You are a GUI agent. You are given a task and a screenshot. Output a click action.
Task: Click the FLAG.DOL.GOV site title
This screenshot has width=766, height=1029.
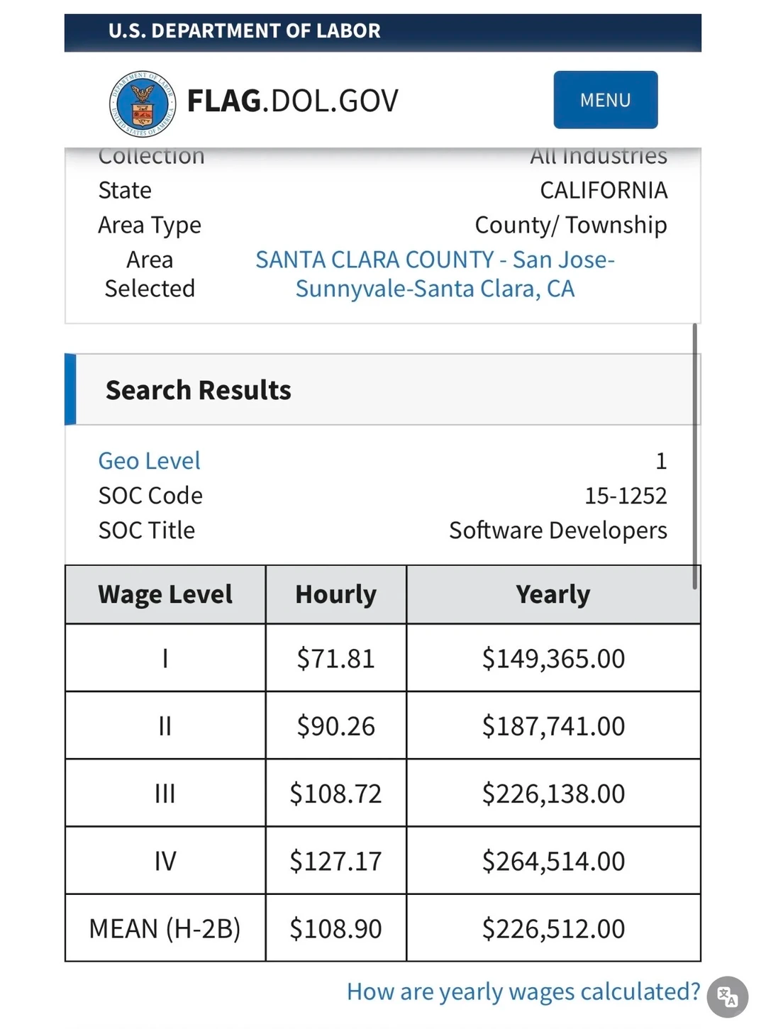click(x=292, y=101)
